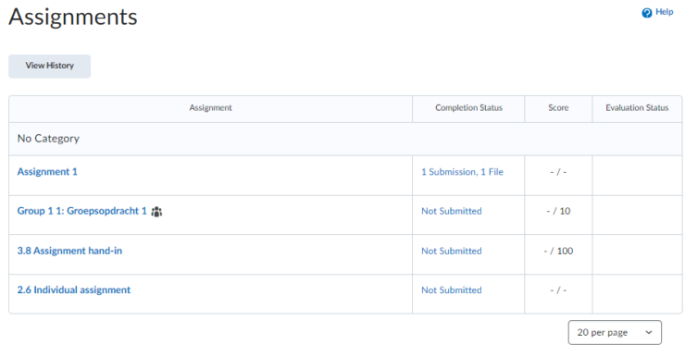Click the Help question mark icon
Viewport: 685px width, 357px height.
(646, 13)
